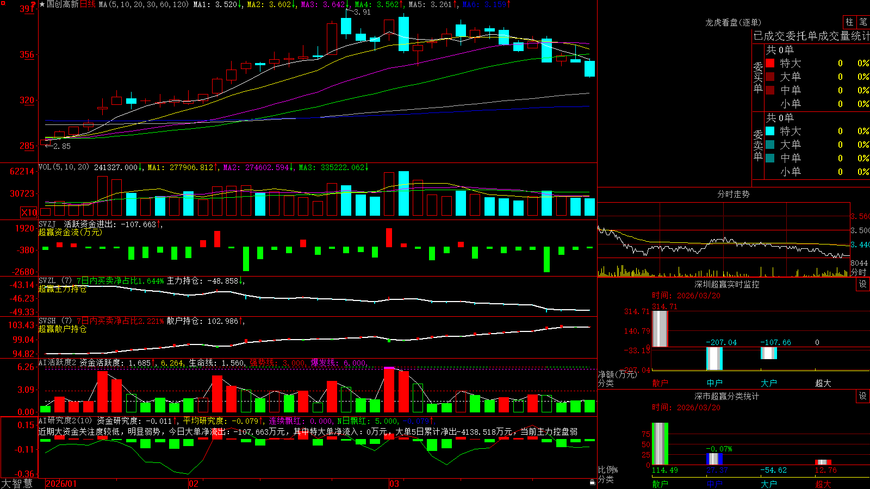Click the teal 中单 sell-order swatch

coord(770,158)
